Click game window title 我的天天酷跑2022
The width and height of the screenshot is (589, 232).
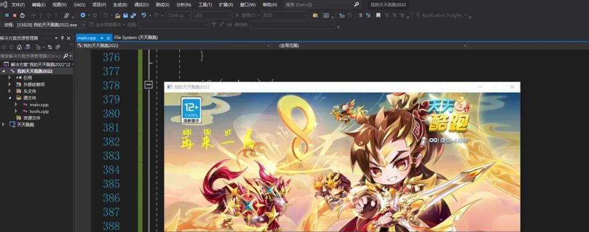(192, 87)
